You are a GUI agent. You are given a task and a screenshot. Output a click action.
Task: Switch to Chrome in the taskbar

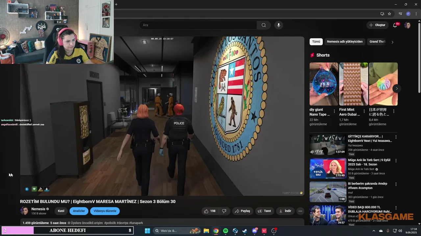216,231
